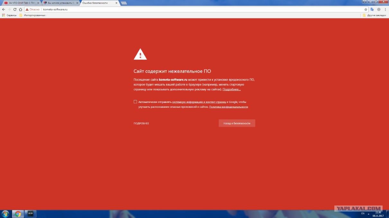The image size is (389, 218).
Task: Expand the 'Другие закладки' bookmarks folder
Action: pos(374,15)
